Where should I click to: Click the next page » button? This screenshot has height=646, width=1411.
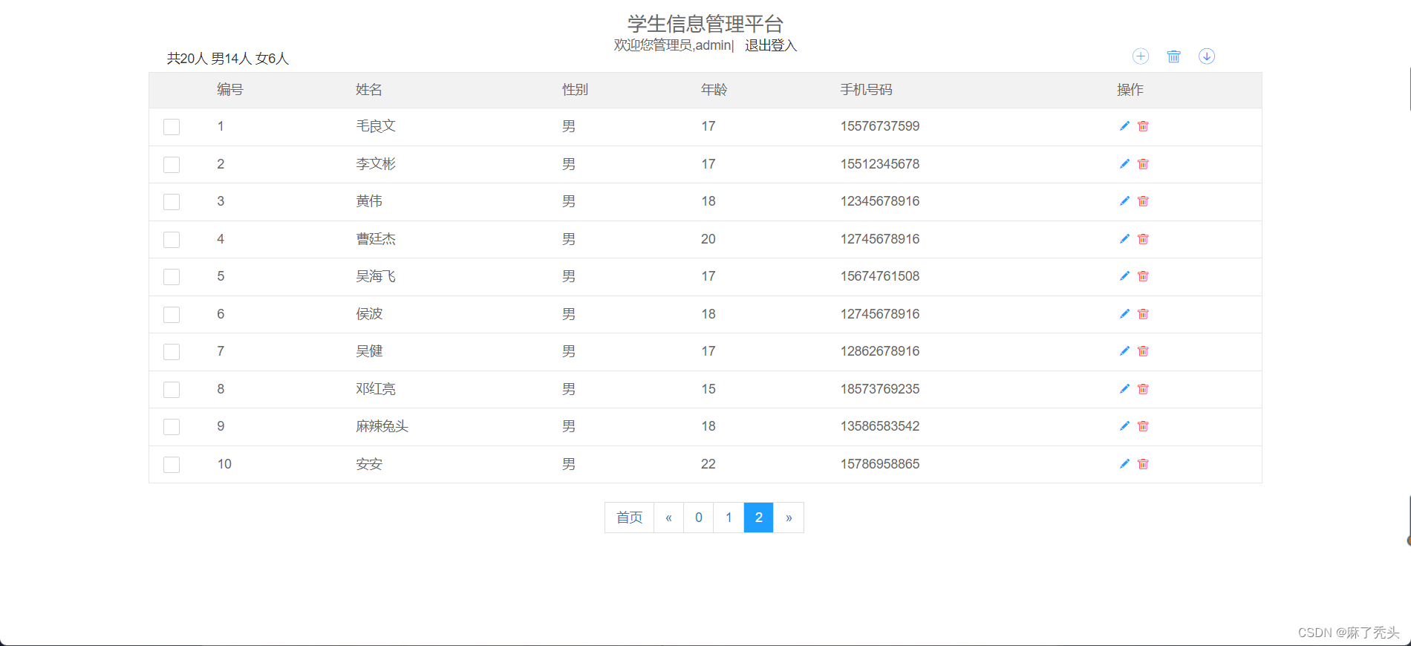[789, 518]
